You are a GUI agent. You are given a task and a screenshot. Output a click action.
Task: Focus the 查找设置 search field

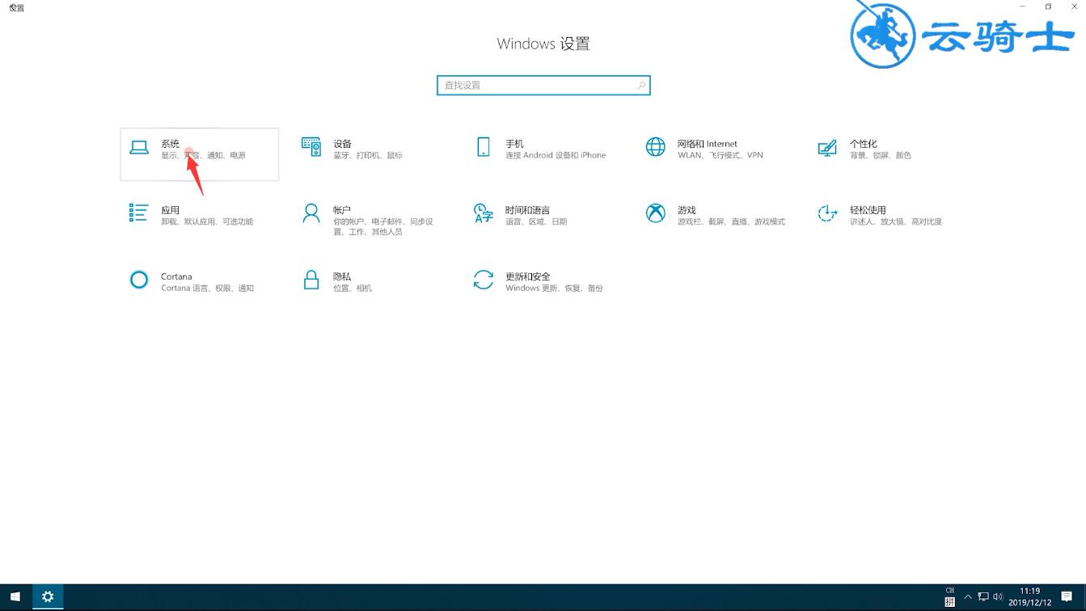point(543,85)
